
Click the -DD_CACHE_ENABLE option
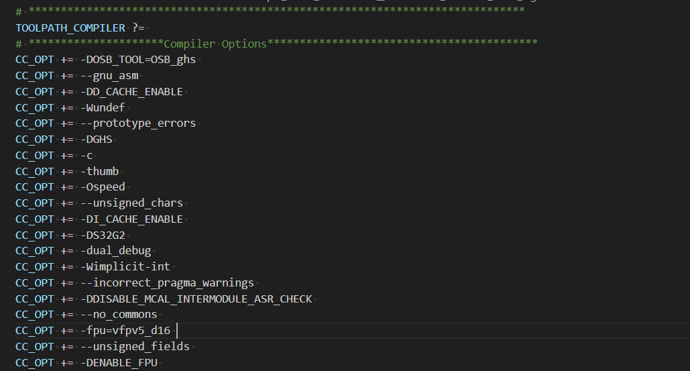coord(131,91)
